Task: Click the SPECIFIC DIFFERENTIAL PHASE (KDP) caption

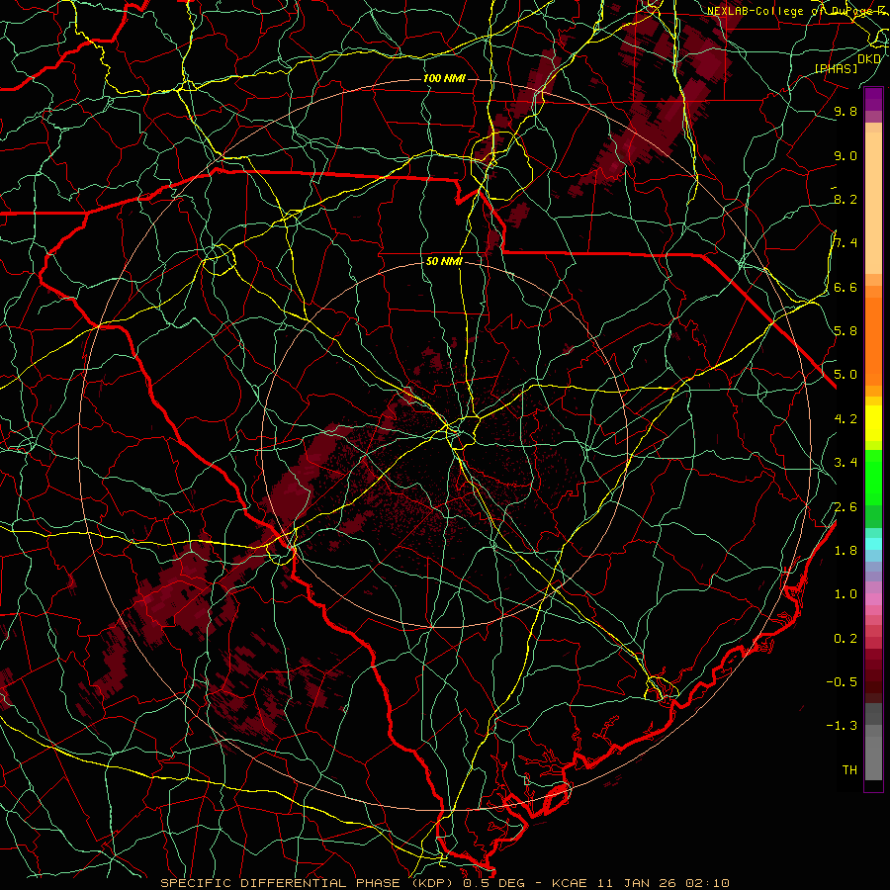Action: pyautogui.click(x=307, y=883)
